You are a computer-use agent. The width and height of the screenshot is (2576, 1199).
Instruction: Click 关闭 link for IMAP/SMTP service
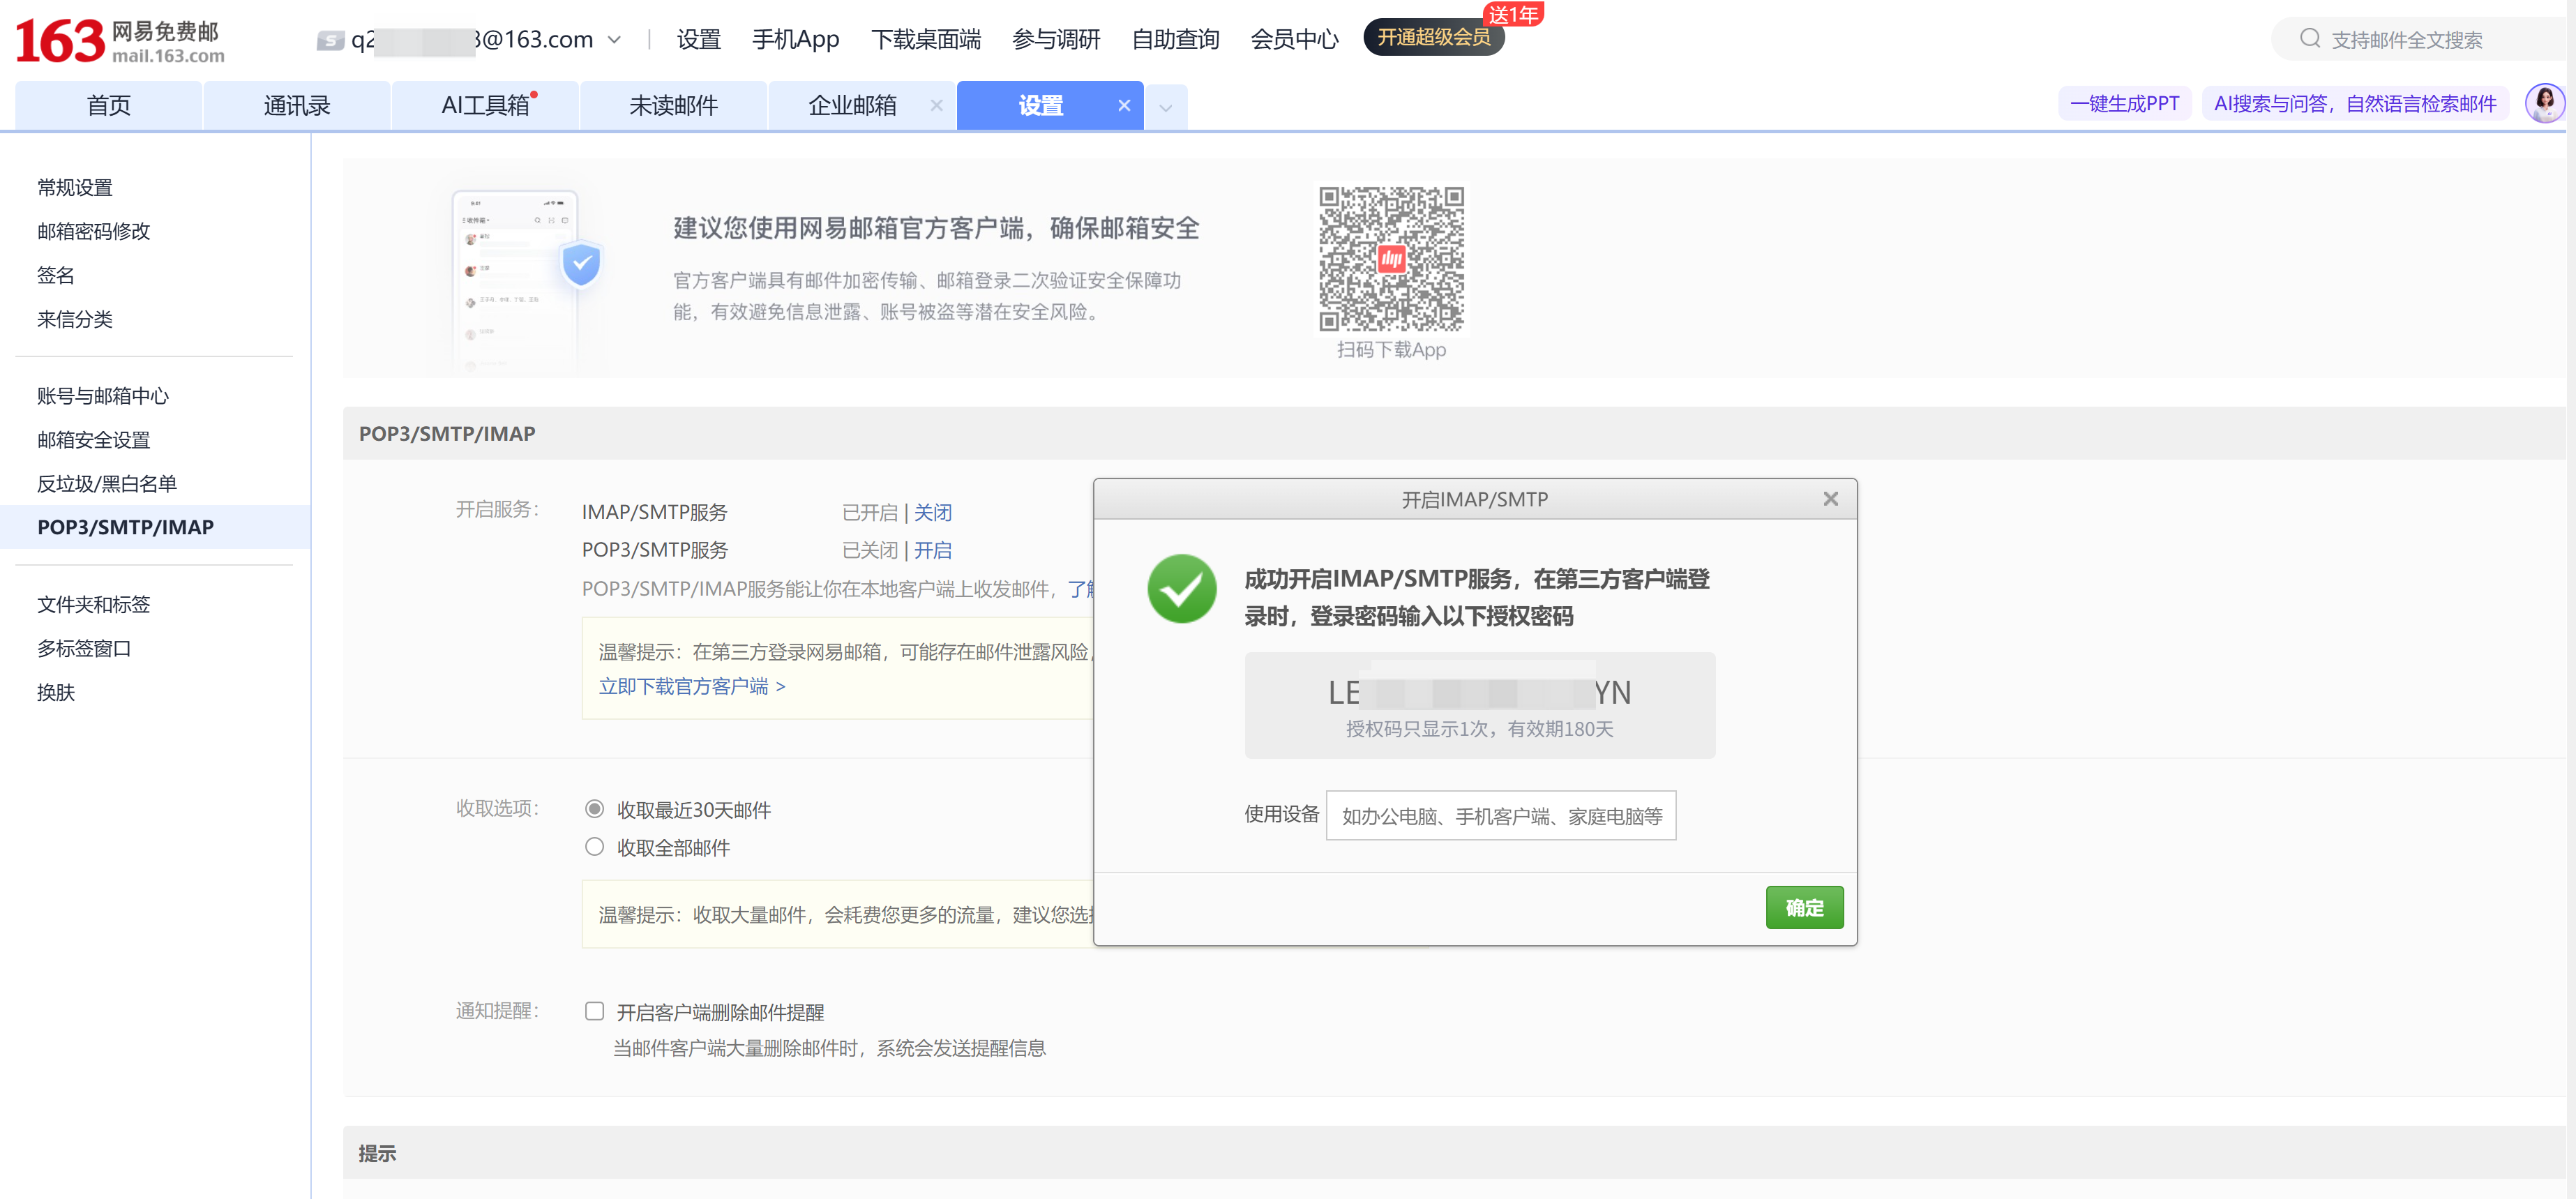932,513
